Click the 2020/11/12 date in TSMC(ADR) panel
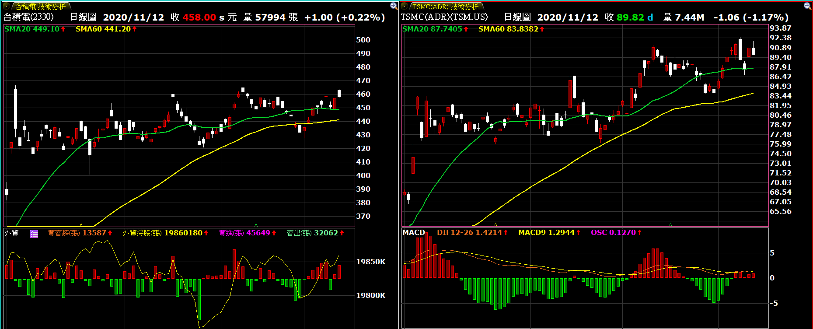The image size is (813, 329). 568,17
